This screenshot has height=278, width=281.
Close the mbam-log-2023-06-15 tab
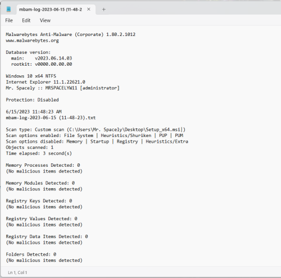point(89,9)
